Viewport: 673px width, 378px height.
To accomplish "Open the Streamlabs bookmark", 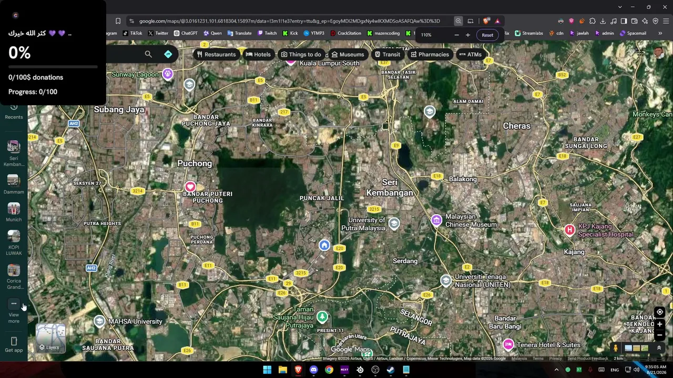I will (529, 33).
